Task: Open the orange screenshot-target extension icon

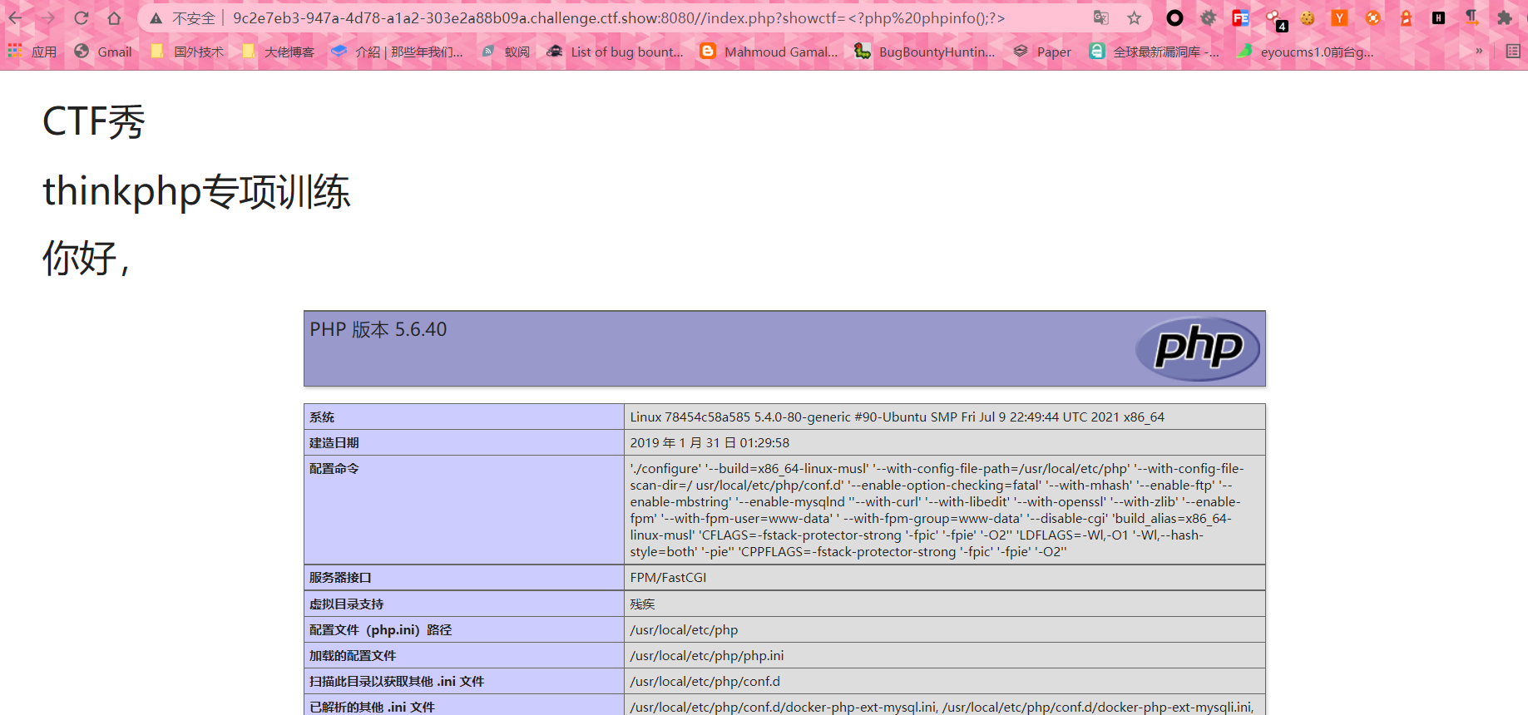Action: coord(1372,17)
